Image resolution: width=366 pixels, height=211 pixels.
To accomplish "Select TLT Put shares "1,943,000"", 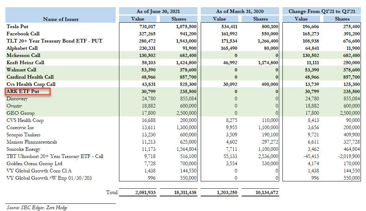I will (x=186, y=41).
